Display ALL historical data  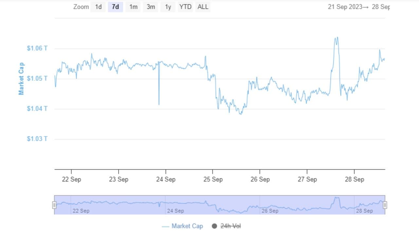pyautogui.click(x=203, y=7)
